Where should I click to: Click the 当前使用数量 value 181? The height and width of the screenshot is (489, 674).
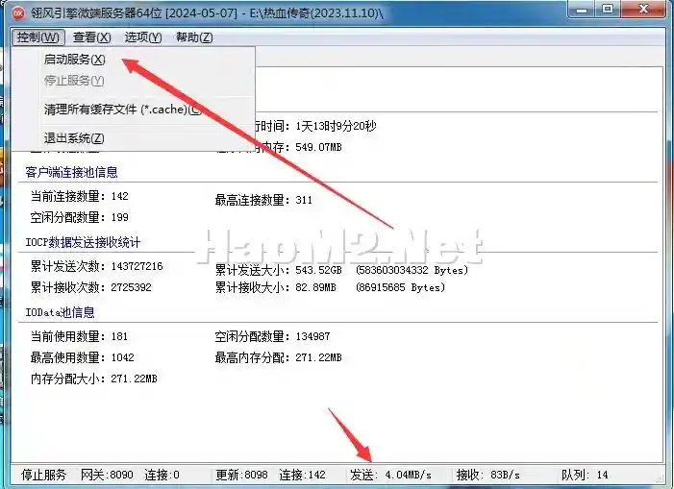(119, 336)
